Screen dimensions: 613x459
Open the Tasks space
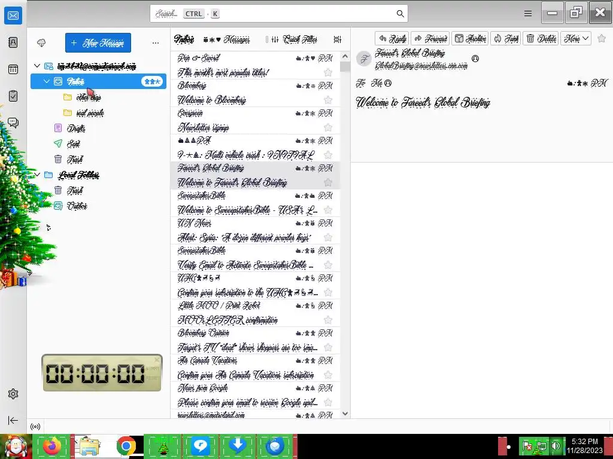(13, 96)
